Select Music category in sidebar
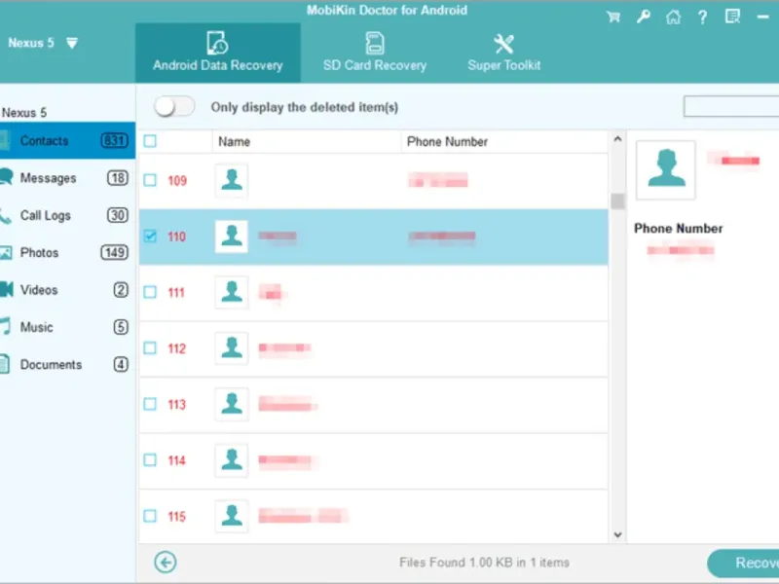The image size is (779, 584). coord(67,327)
